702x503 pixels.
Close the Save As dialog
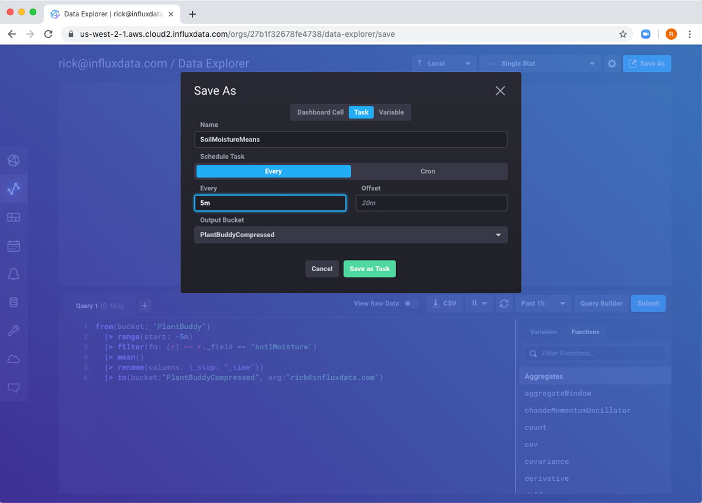(500, 91)
